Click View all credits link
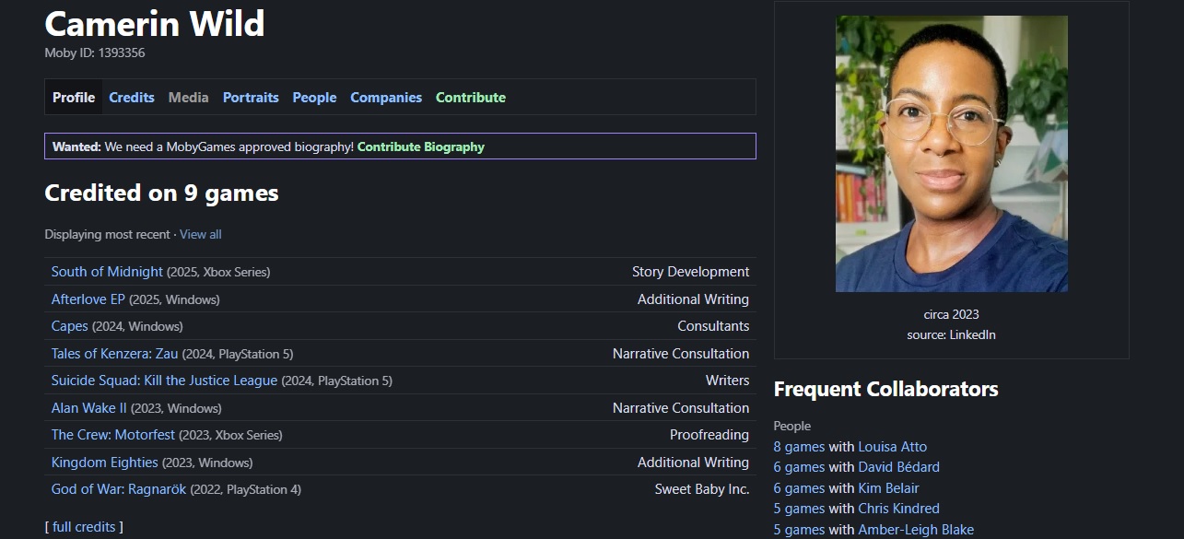This screenshot has height=539, width=1184. pos(201,234)
